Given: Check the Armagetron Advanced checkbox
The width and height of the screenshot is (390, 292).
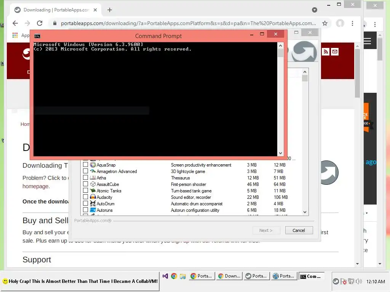Looking at the screenshot, I should [85, 171].
